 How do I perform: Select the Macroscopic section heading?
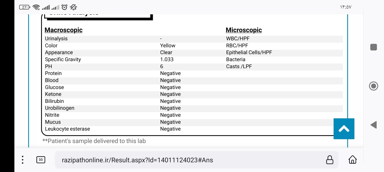point(64,30)
